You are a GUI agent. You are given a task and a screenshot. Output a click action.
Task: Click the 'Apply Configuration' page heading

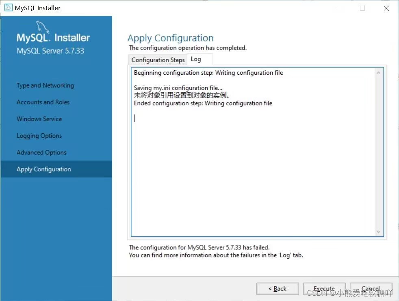pyautogui.click(x=171, y=38)
